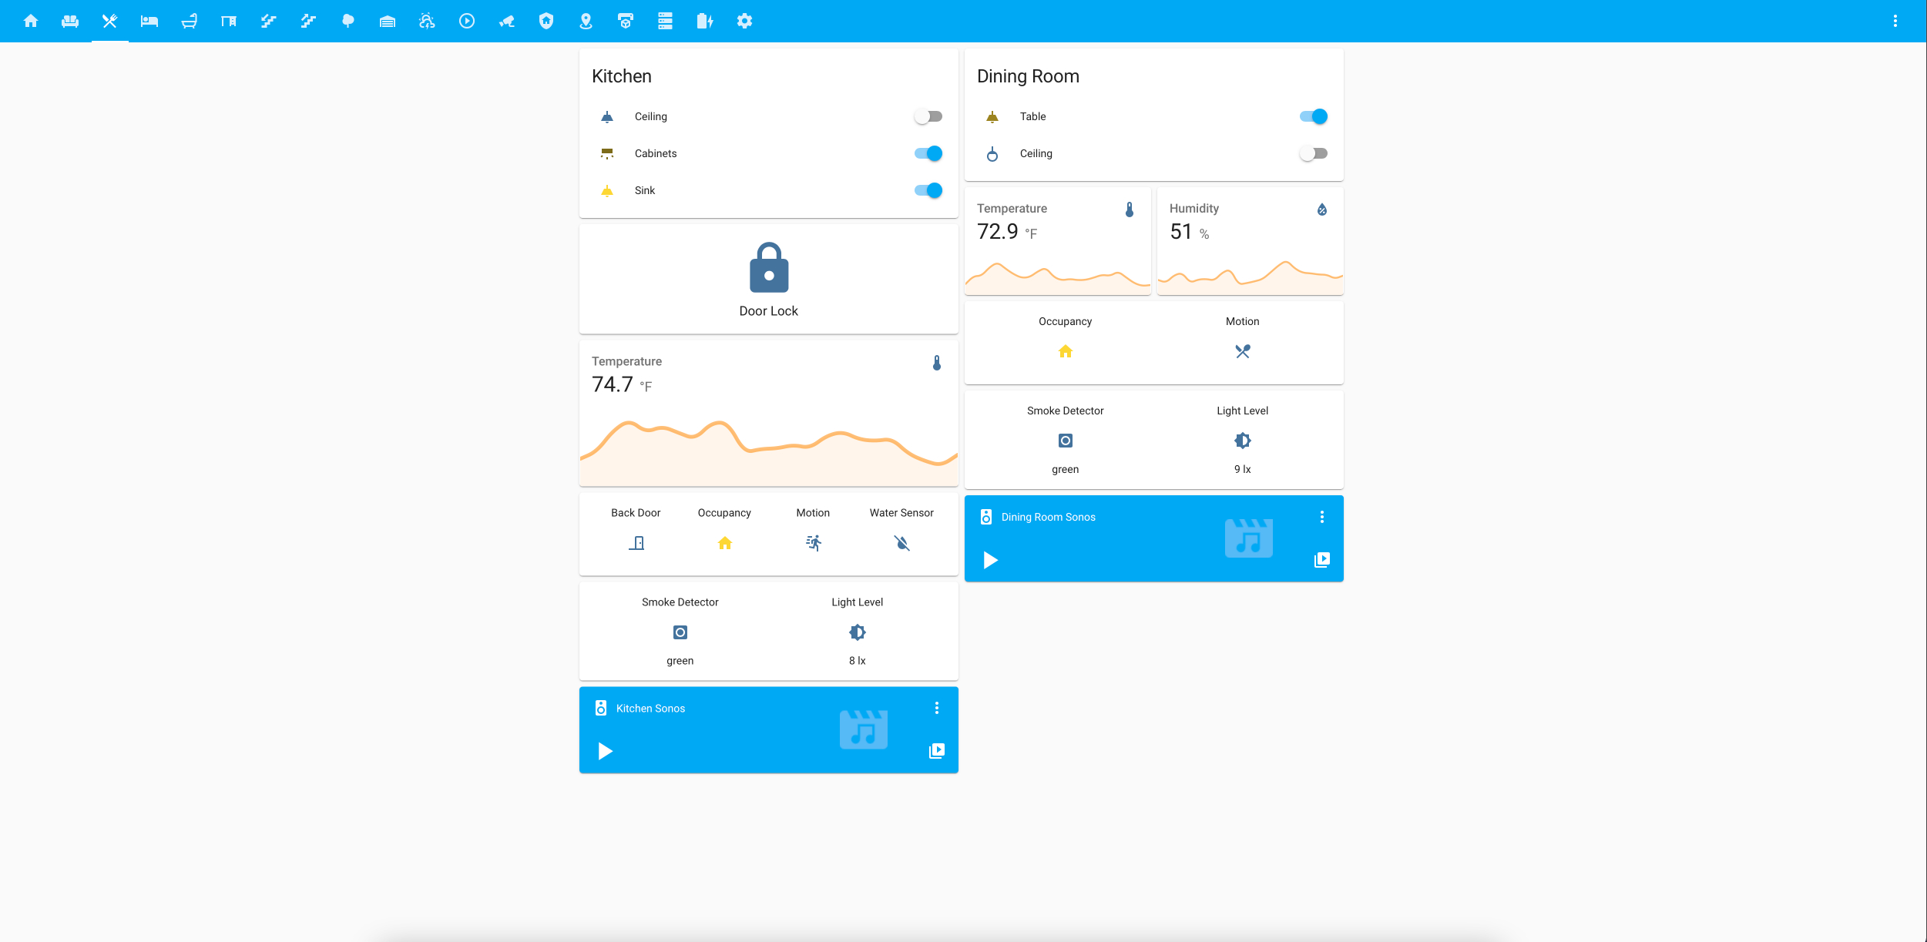Turn off Kitchen Cabinets light toggle
Image resolution: width=1927 pixels, height=942 pixels.
tap(928, 153)
